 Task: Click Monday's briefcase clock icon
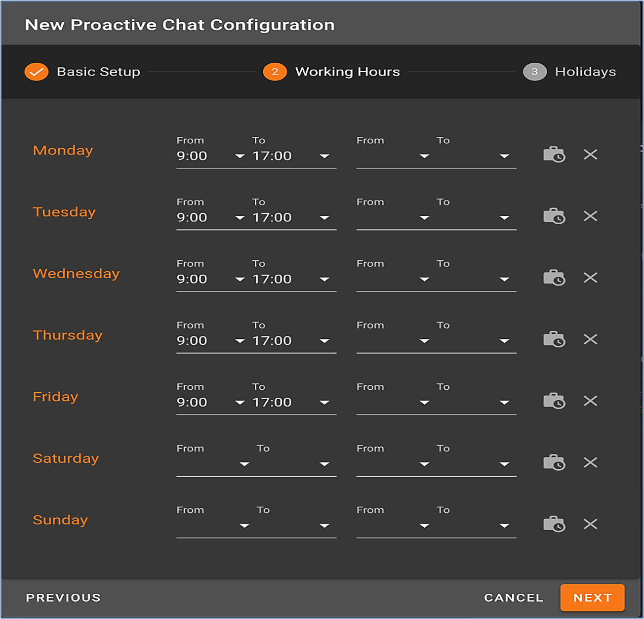tap(554, 155)
